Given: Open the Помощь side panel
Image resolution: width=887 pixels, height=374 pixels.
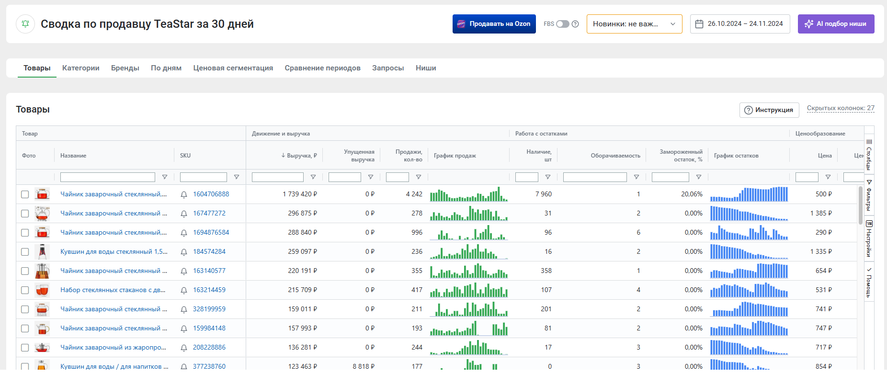Looking at the screenshot, I should pyautogui.click(x=869, y=283).
